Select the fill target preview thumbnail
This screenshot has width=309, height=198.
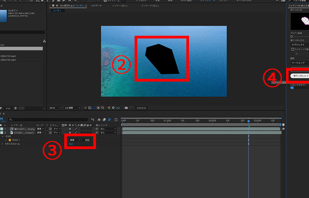pyautogui.click(x=300, y=21)
